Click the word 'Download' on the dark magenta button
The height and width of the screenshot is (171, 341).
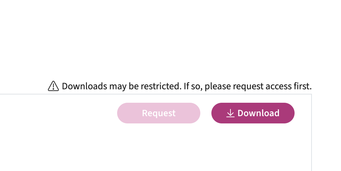[x=259, y=113]
